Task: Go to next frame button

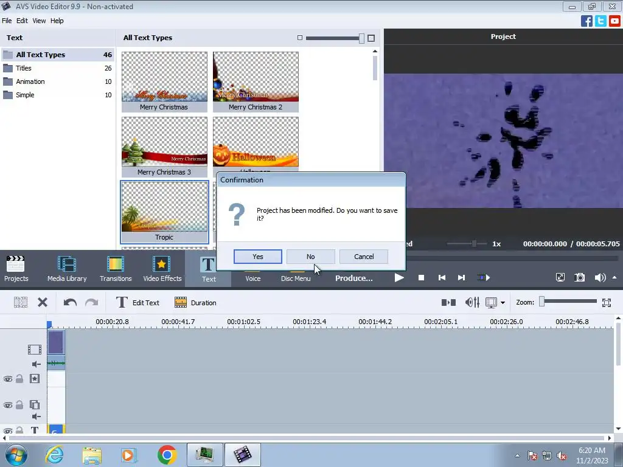Action: coord(461,277)
